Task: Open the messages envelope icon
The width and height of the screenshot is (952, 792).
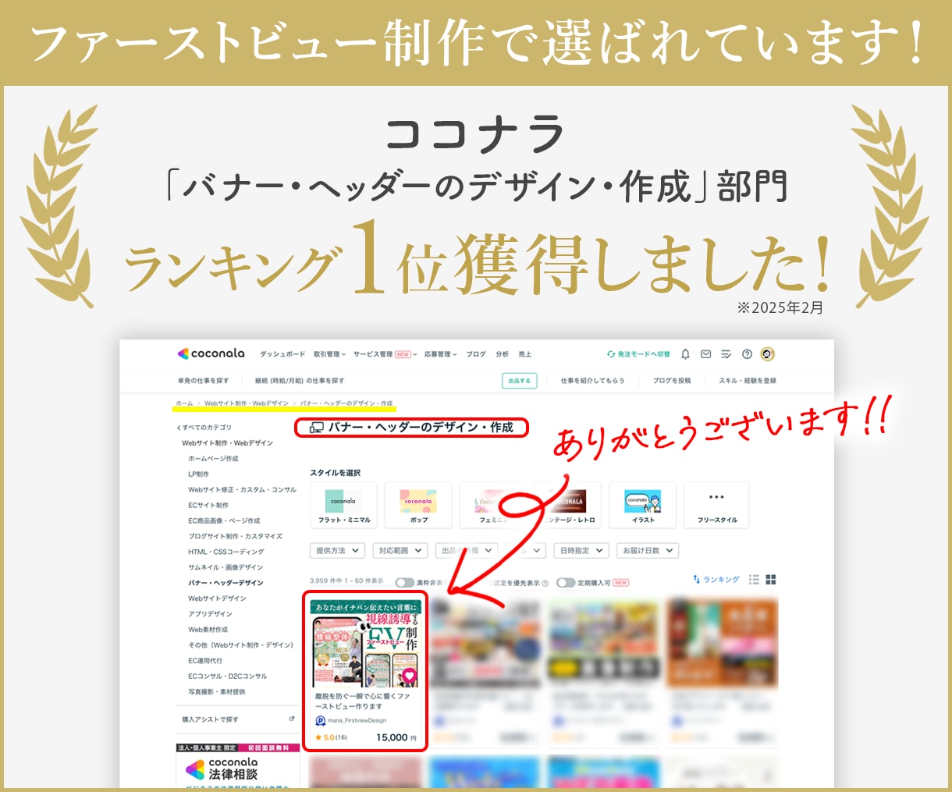Action: click(x=705, y=354)
